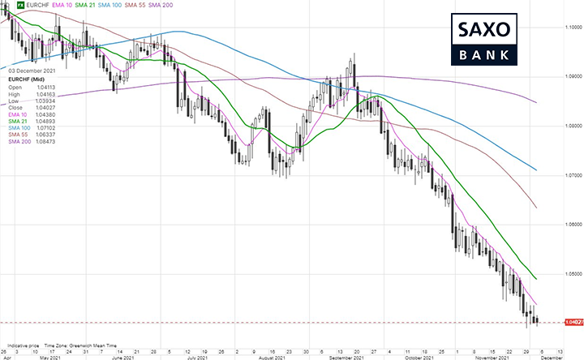Select the 03 December 2021 date text
Viewport: 584px width, 360px height.
(x=32, y=71)
